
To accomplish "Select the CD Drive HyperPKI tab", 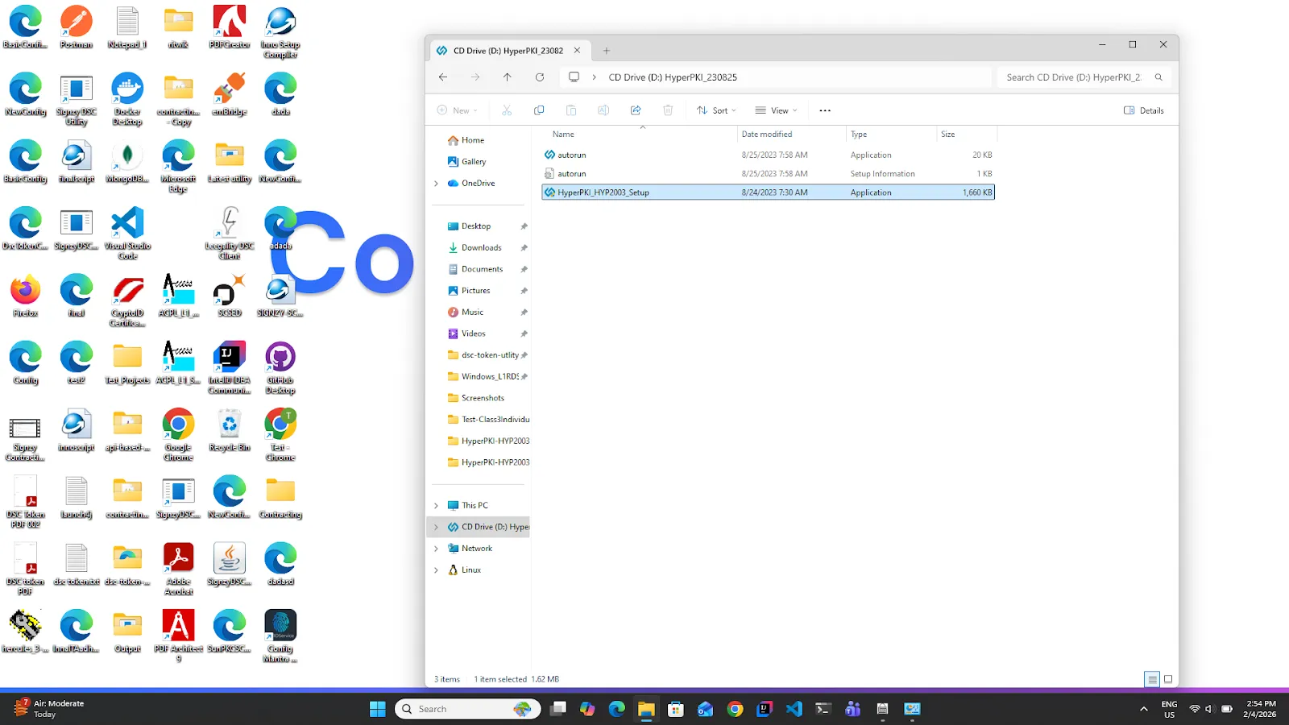I will pos(508,51).
